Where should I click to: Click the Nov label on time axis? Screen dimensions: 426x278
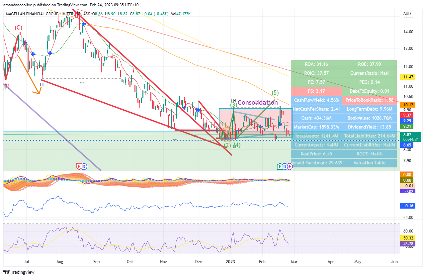(163, 261)
